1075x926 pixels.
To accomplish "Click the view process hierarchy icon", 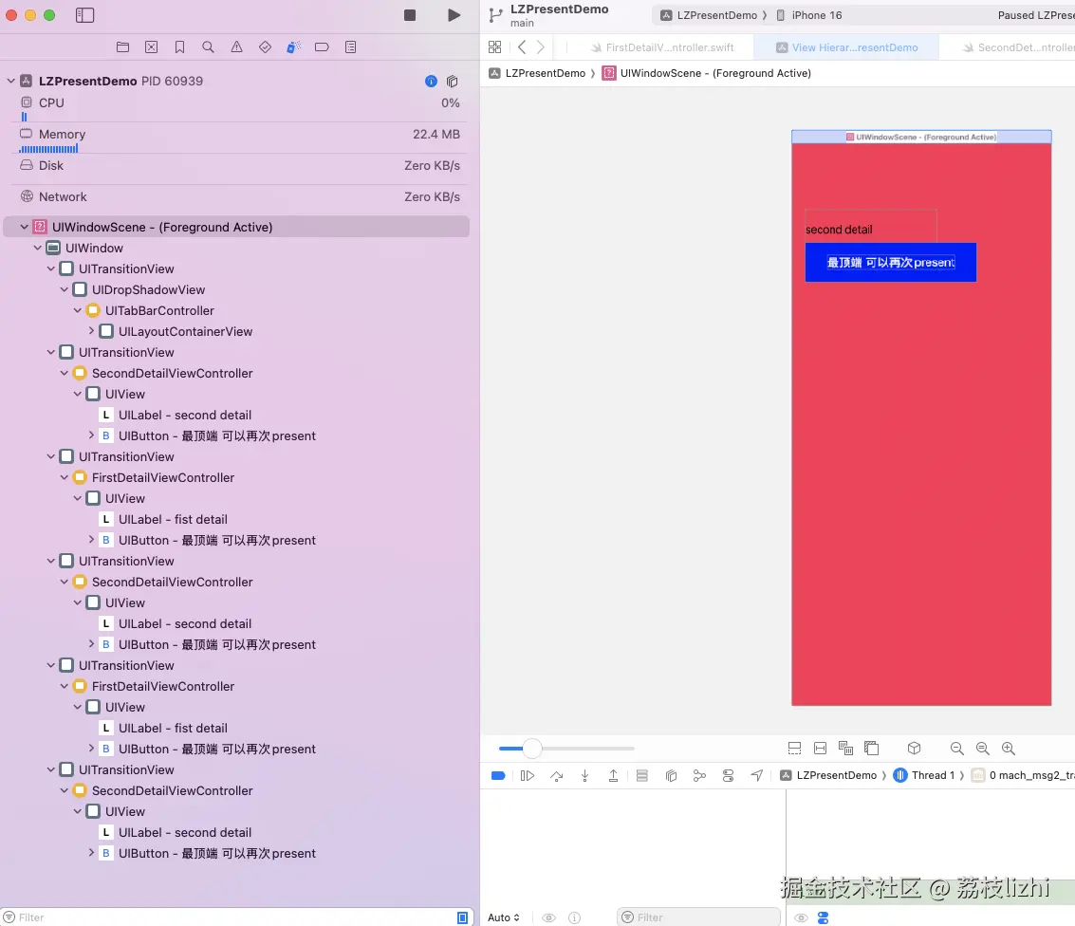I will click(452, 82).
